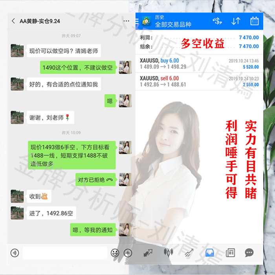Viewport: 275px width, 275px height.
Task: Open the chat bubble Messages tab
Action: click(249, 253)
